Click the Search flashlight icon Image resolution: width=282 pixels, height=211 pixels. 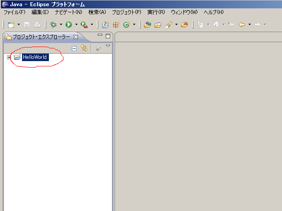(169, 25)
